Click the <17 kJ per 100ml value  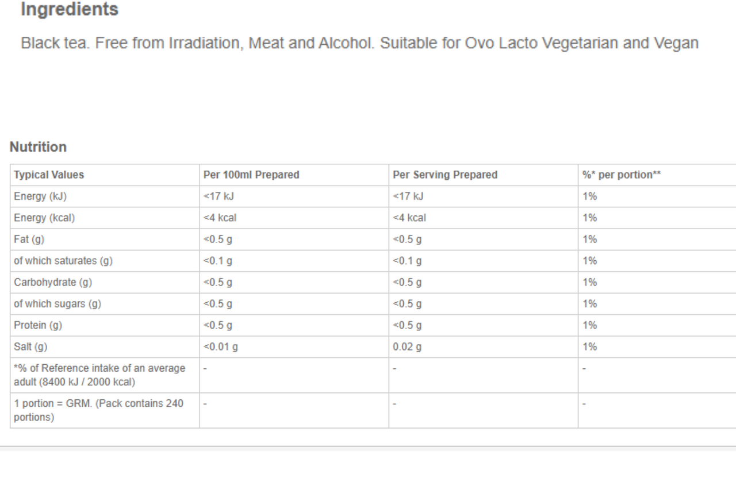218,196
